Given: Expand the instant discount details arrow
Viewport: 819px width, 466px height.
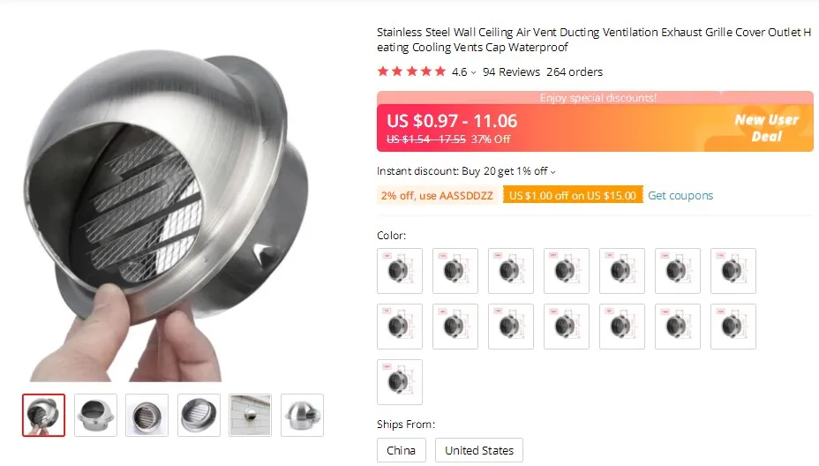Looking at the screenshot, I should (x=552, y=172).
